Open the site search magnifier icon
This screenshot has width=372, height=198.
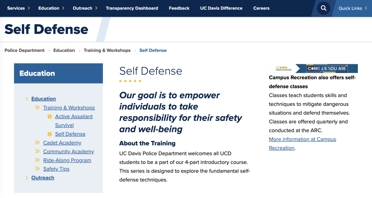(x=323, y=8)
